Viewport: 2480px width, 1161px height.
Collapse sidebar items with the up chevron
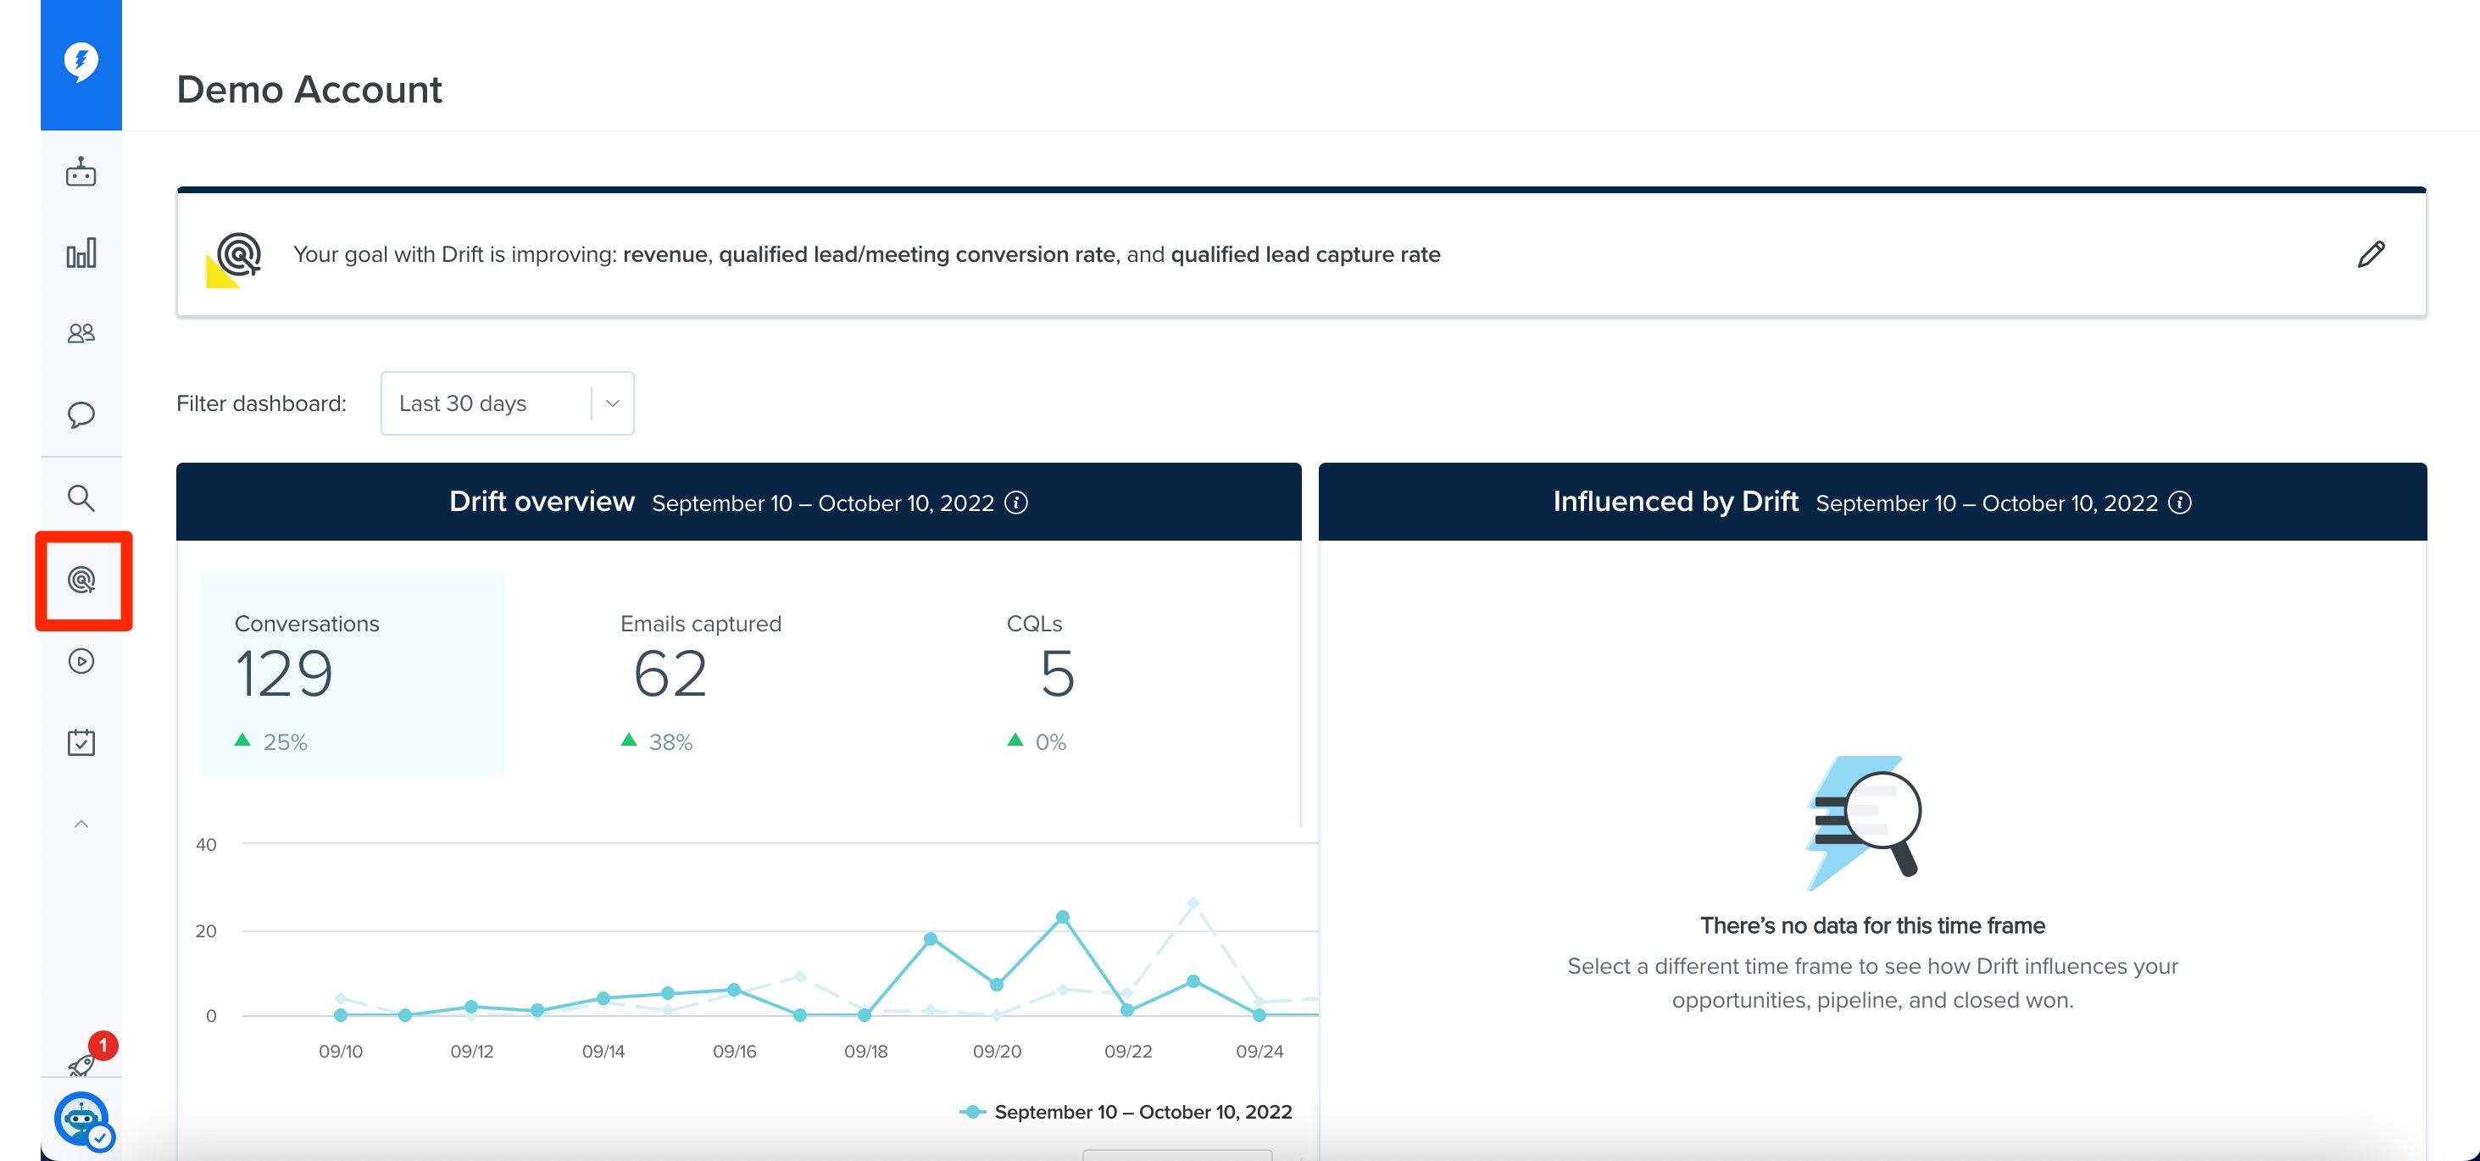coord(81,824)
